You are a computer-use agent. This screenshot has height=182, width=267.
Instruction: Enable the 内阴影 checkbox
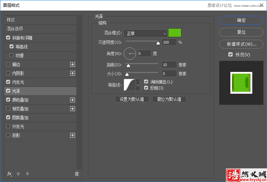(8, 73)
